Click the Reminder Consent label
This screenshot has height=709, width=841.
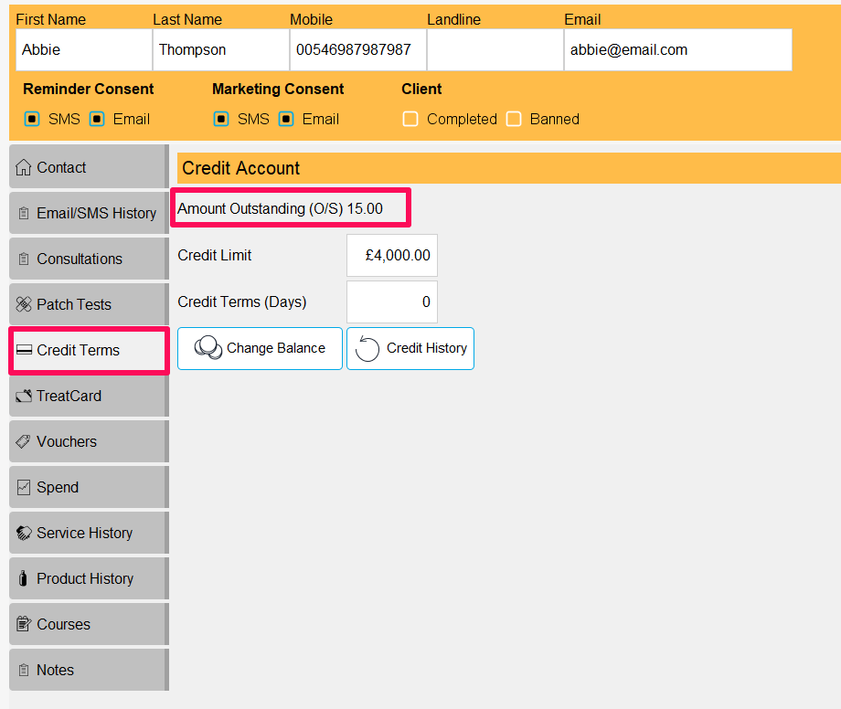(89, 89)
